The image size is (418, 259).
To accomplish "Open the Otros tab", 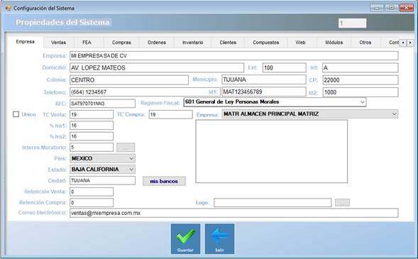I will point(365,43).
